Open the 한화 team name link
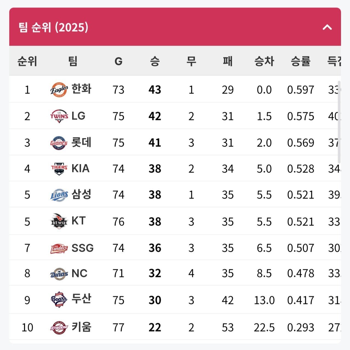Screen dimensions: 350x350 tap(81, 89)
